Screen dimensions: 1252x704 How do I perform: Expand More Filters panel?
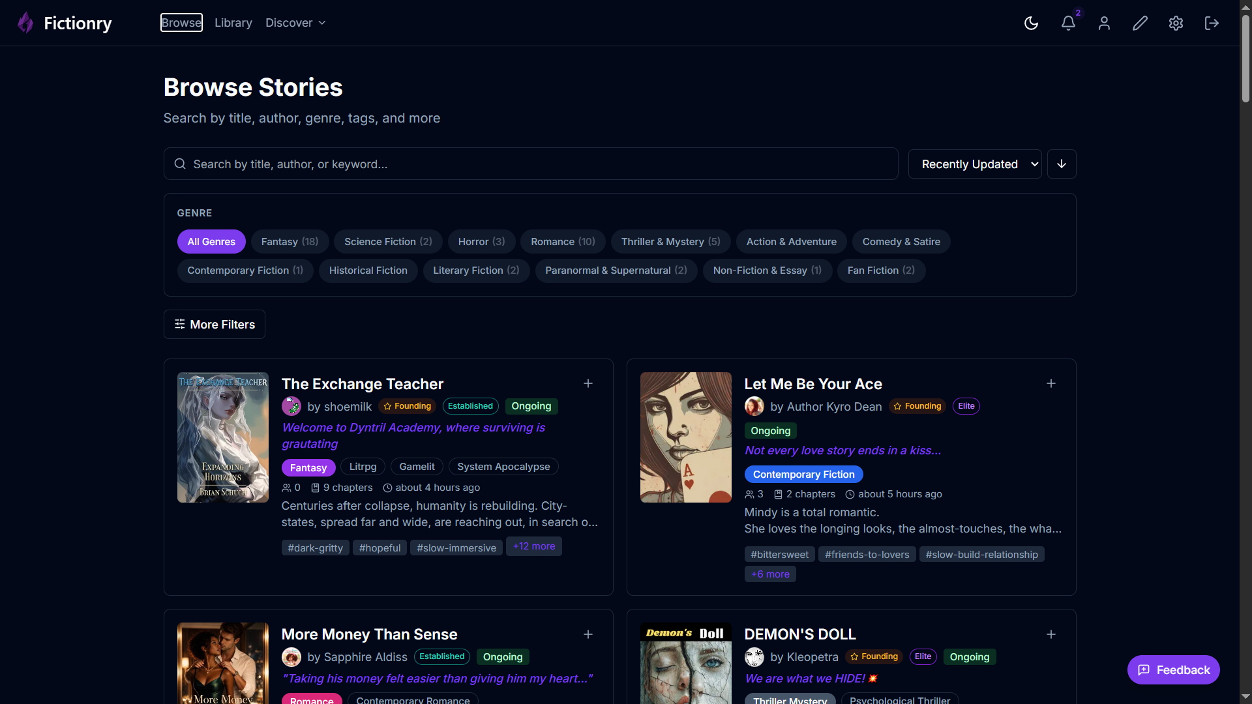click(x=215, y=325)
